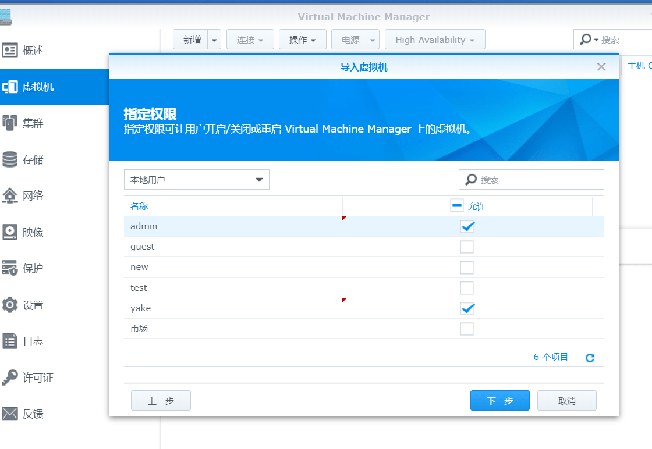Click the refresh icon beside 6 个项目
This screenshot has width=652, height=449.
(x=590, y=358)
